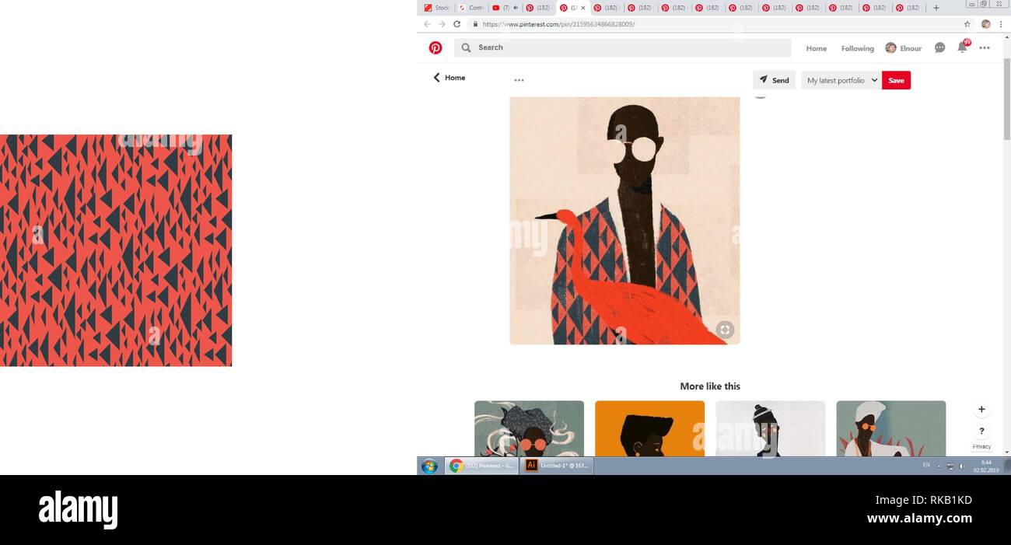Click the EN language indicator
This screenshot has height=545, width=1011.
tap(926, 465)
